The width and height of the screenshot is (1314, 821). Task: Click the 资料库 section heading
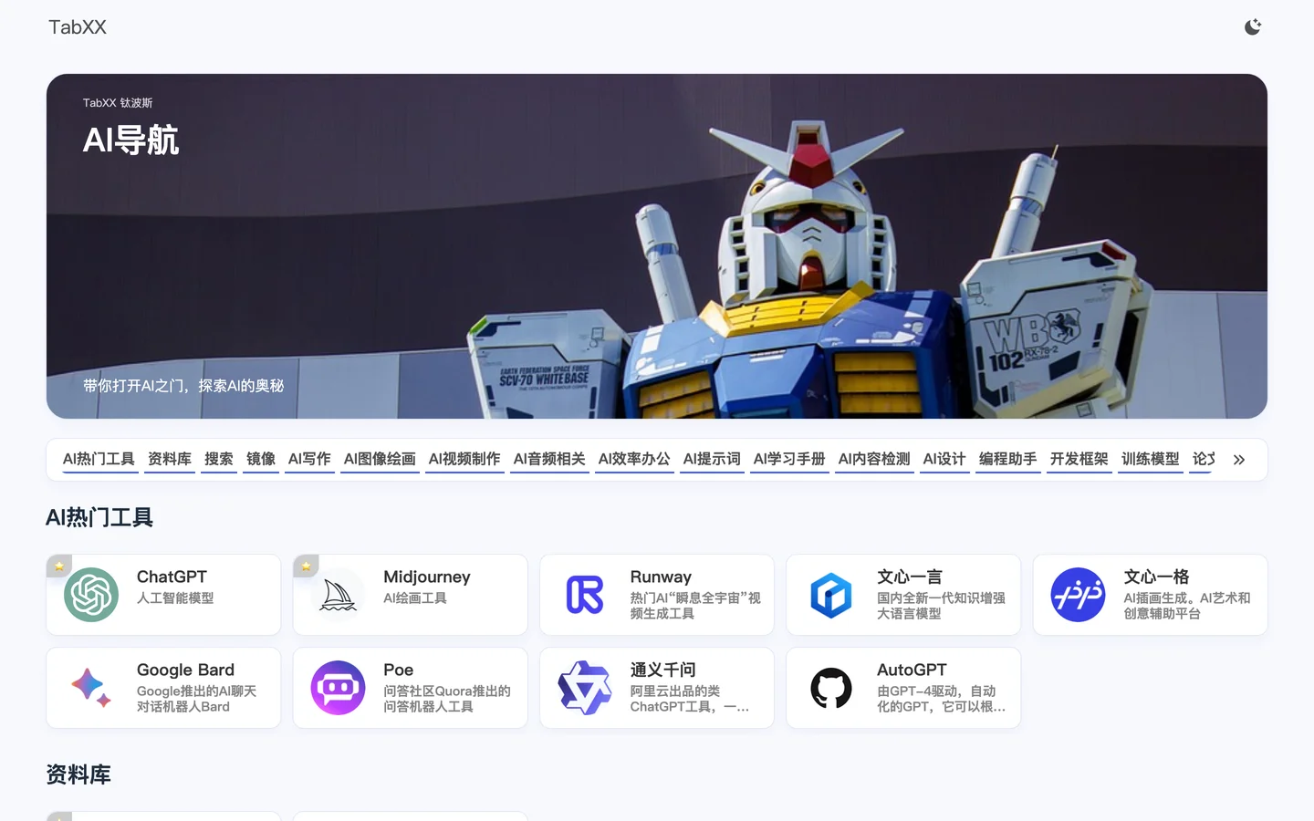click(78, 775)
